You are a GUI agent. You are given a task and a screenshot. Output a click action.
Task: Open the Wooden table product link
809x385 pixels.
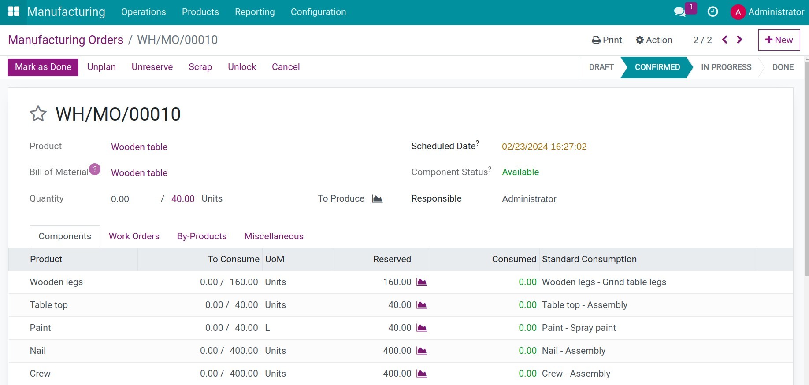[139, 147]
